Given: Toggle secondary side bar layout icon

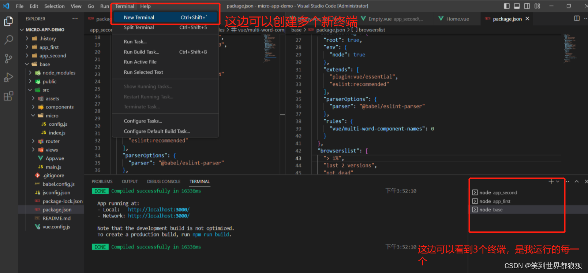Looking at the screenshot, I should 527,6.
